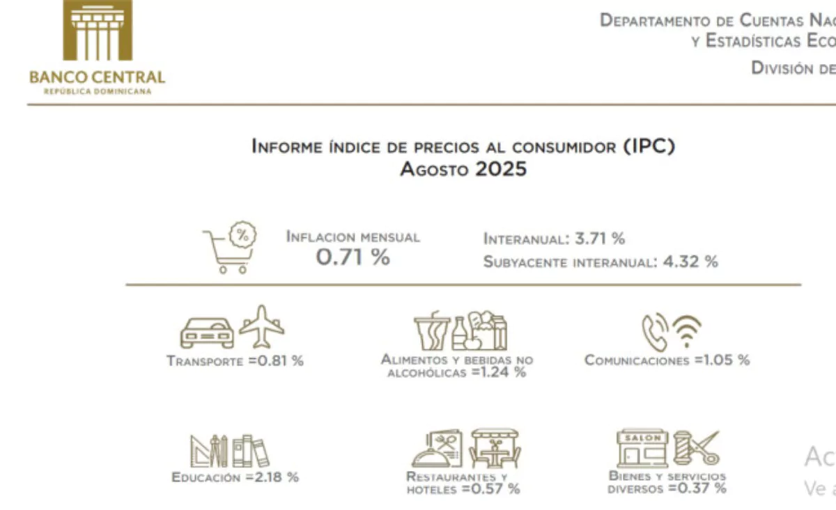Select the Departamento de Cuentas header text
Viewport: 836px width, 510px height.
point(718,20)
